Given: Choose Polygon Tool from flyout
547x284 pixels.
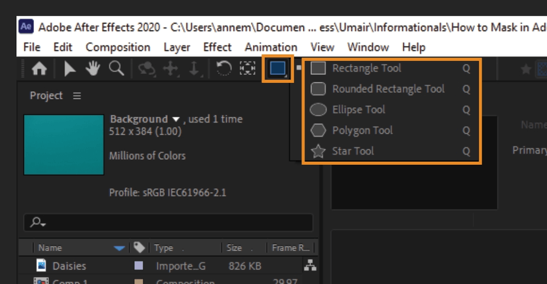Looking at the screenshot, I should (391, 131).
